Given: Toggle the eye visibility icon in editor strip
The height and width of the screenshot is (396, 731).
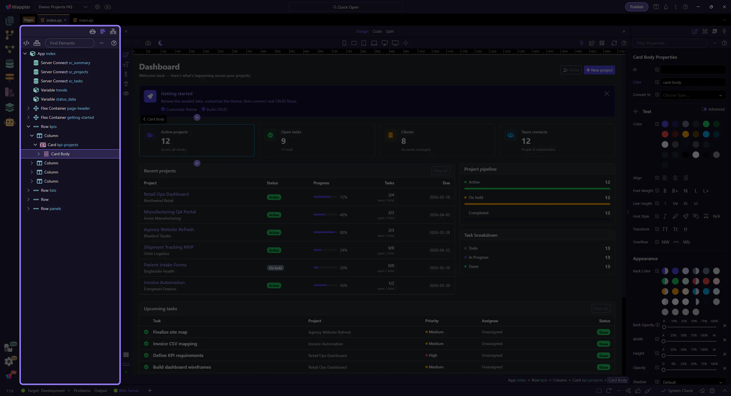Looking at the screenshot, I should coord(126,93).
